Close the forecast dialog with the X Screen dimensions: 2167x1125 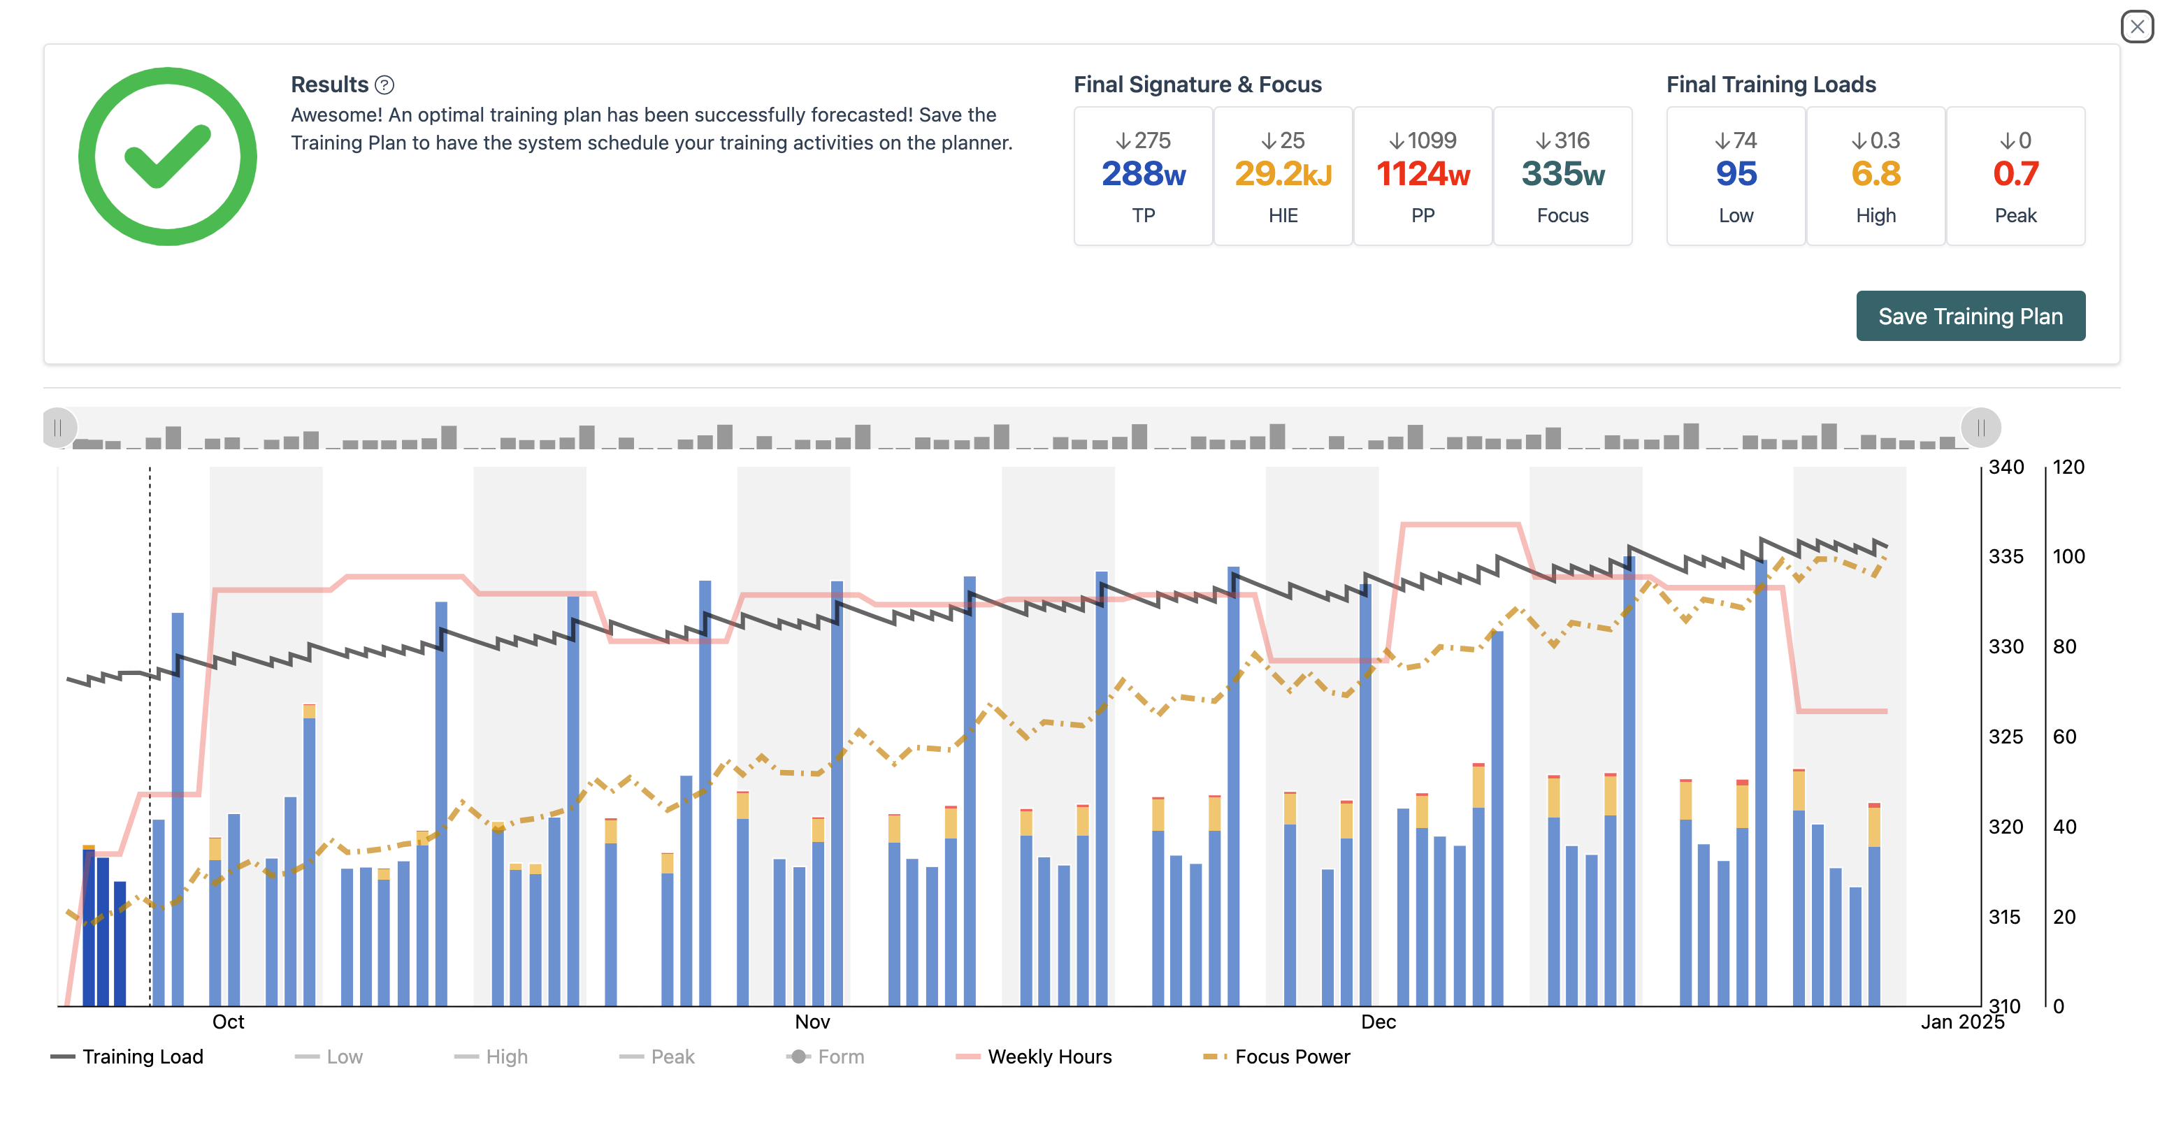2137,27
